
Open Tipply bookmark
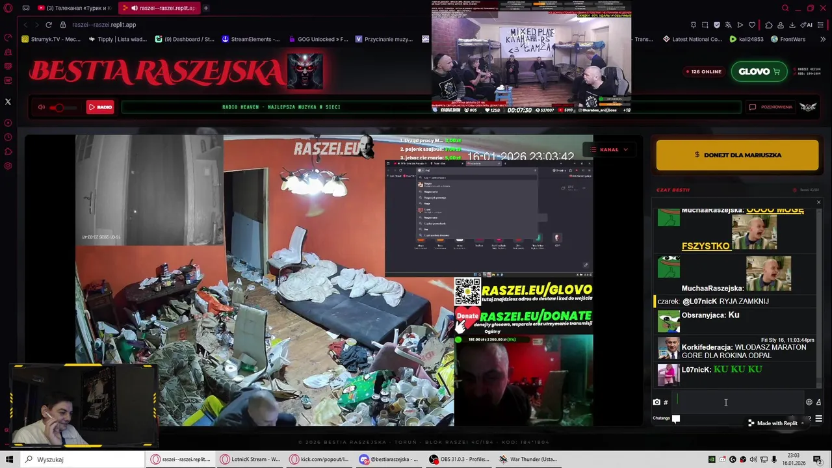118,39
